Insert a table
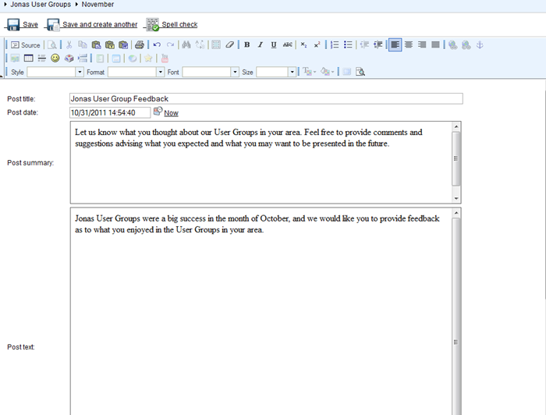The width and height of the screenshot is (546, 415). click(29, 59)
